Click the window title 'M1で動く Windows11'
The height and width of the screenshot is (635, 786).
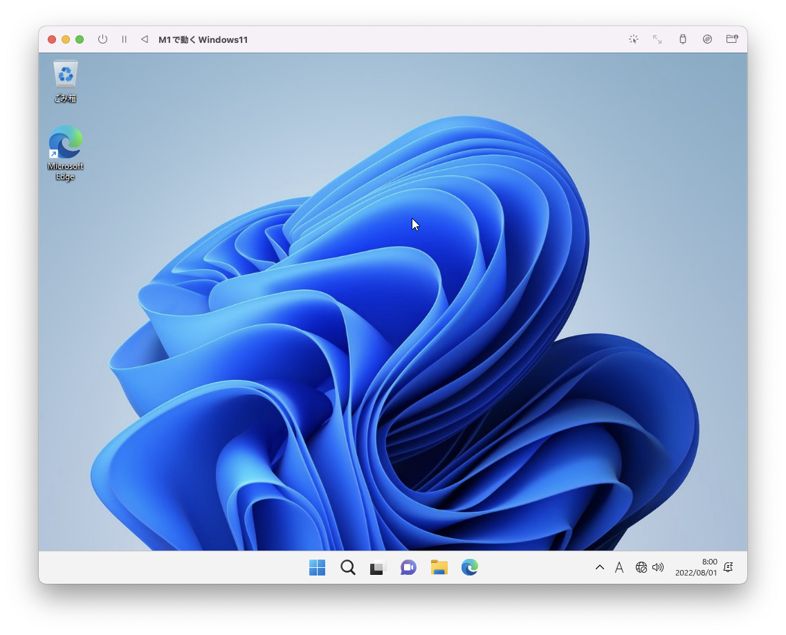203,39
